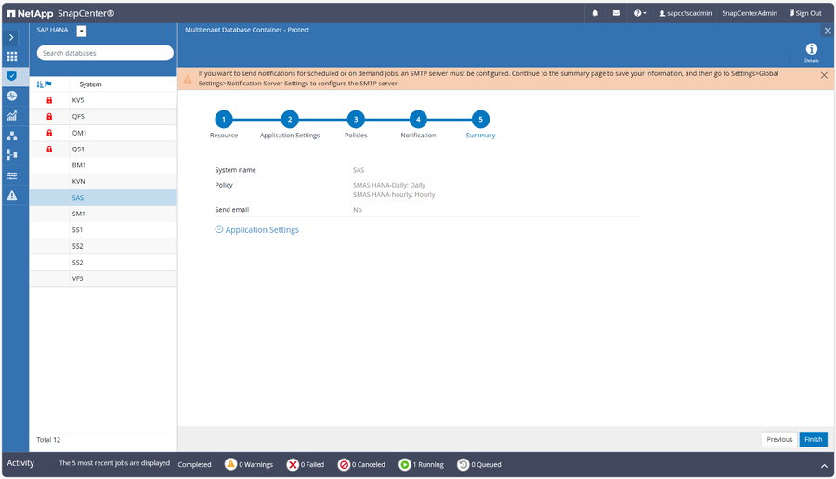Click the sapcc\scadmin user entry
This screenshot has height=479, width=836.
[686, 13]
